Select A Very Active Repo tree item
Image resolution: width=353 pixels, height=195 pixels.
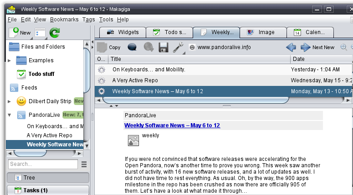(x=49, y=135)
